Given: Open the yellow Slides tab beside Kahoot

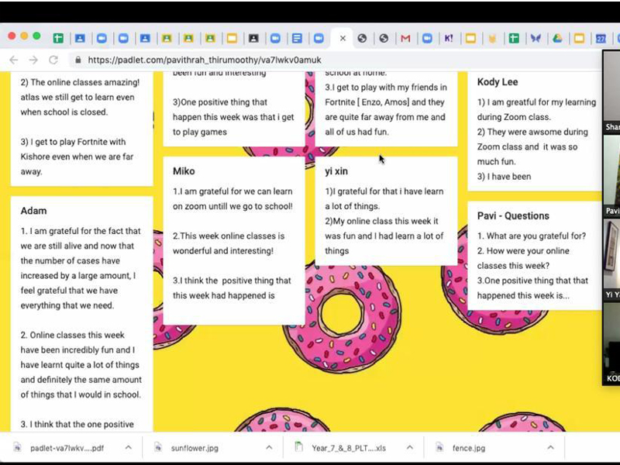Looking at the screenshot, I should [470, 38].
